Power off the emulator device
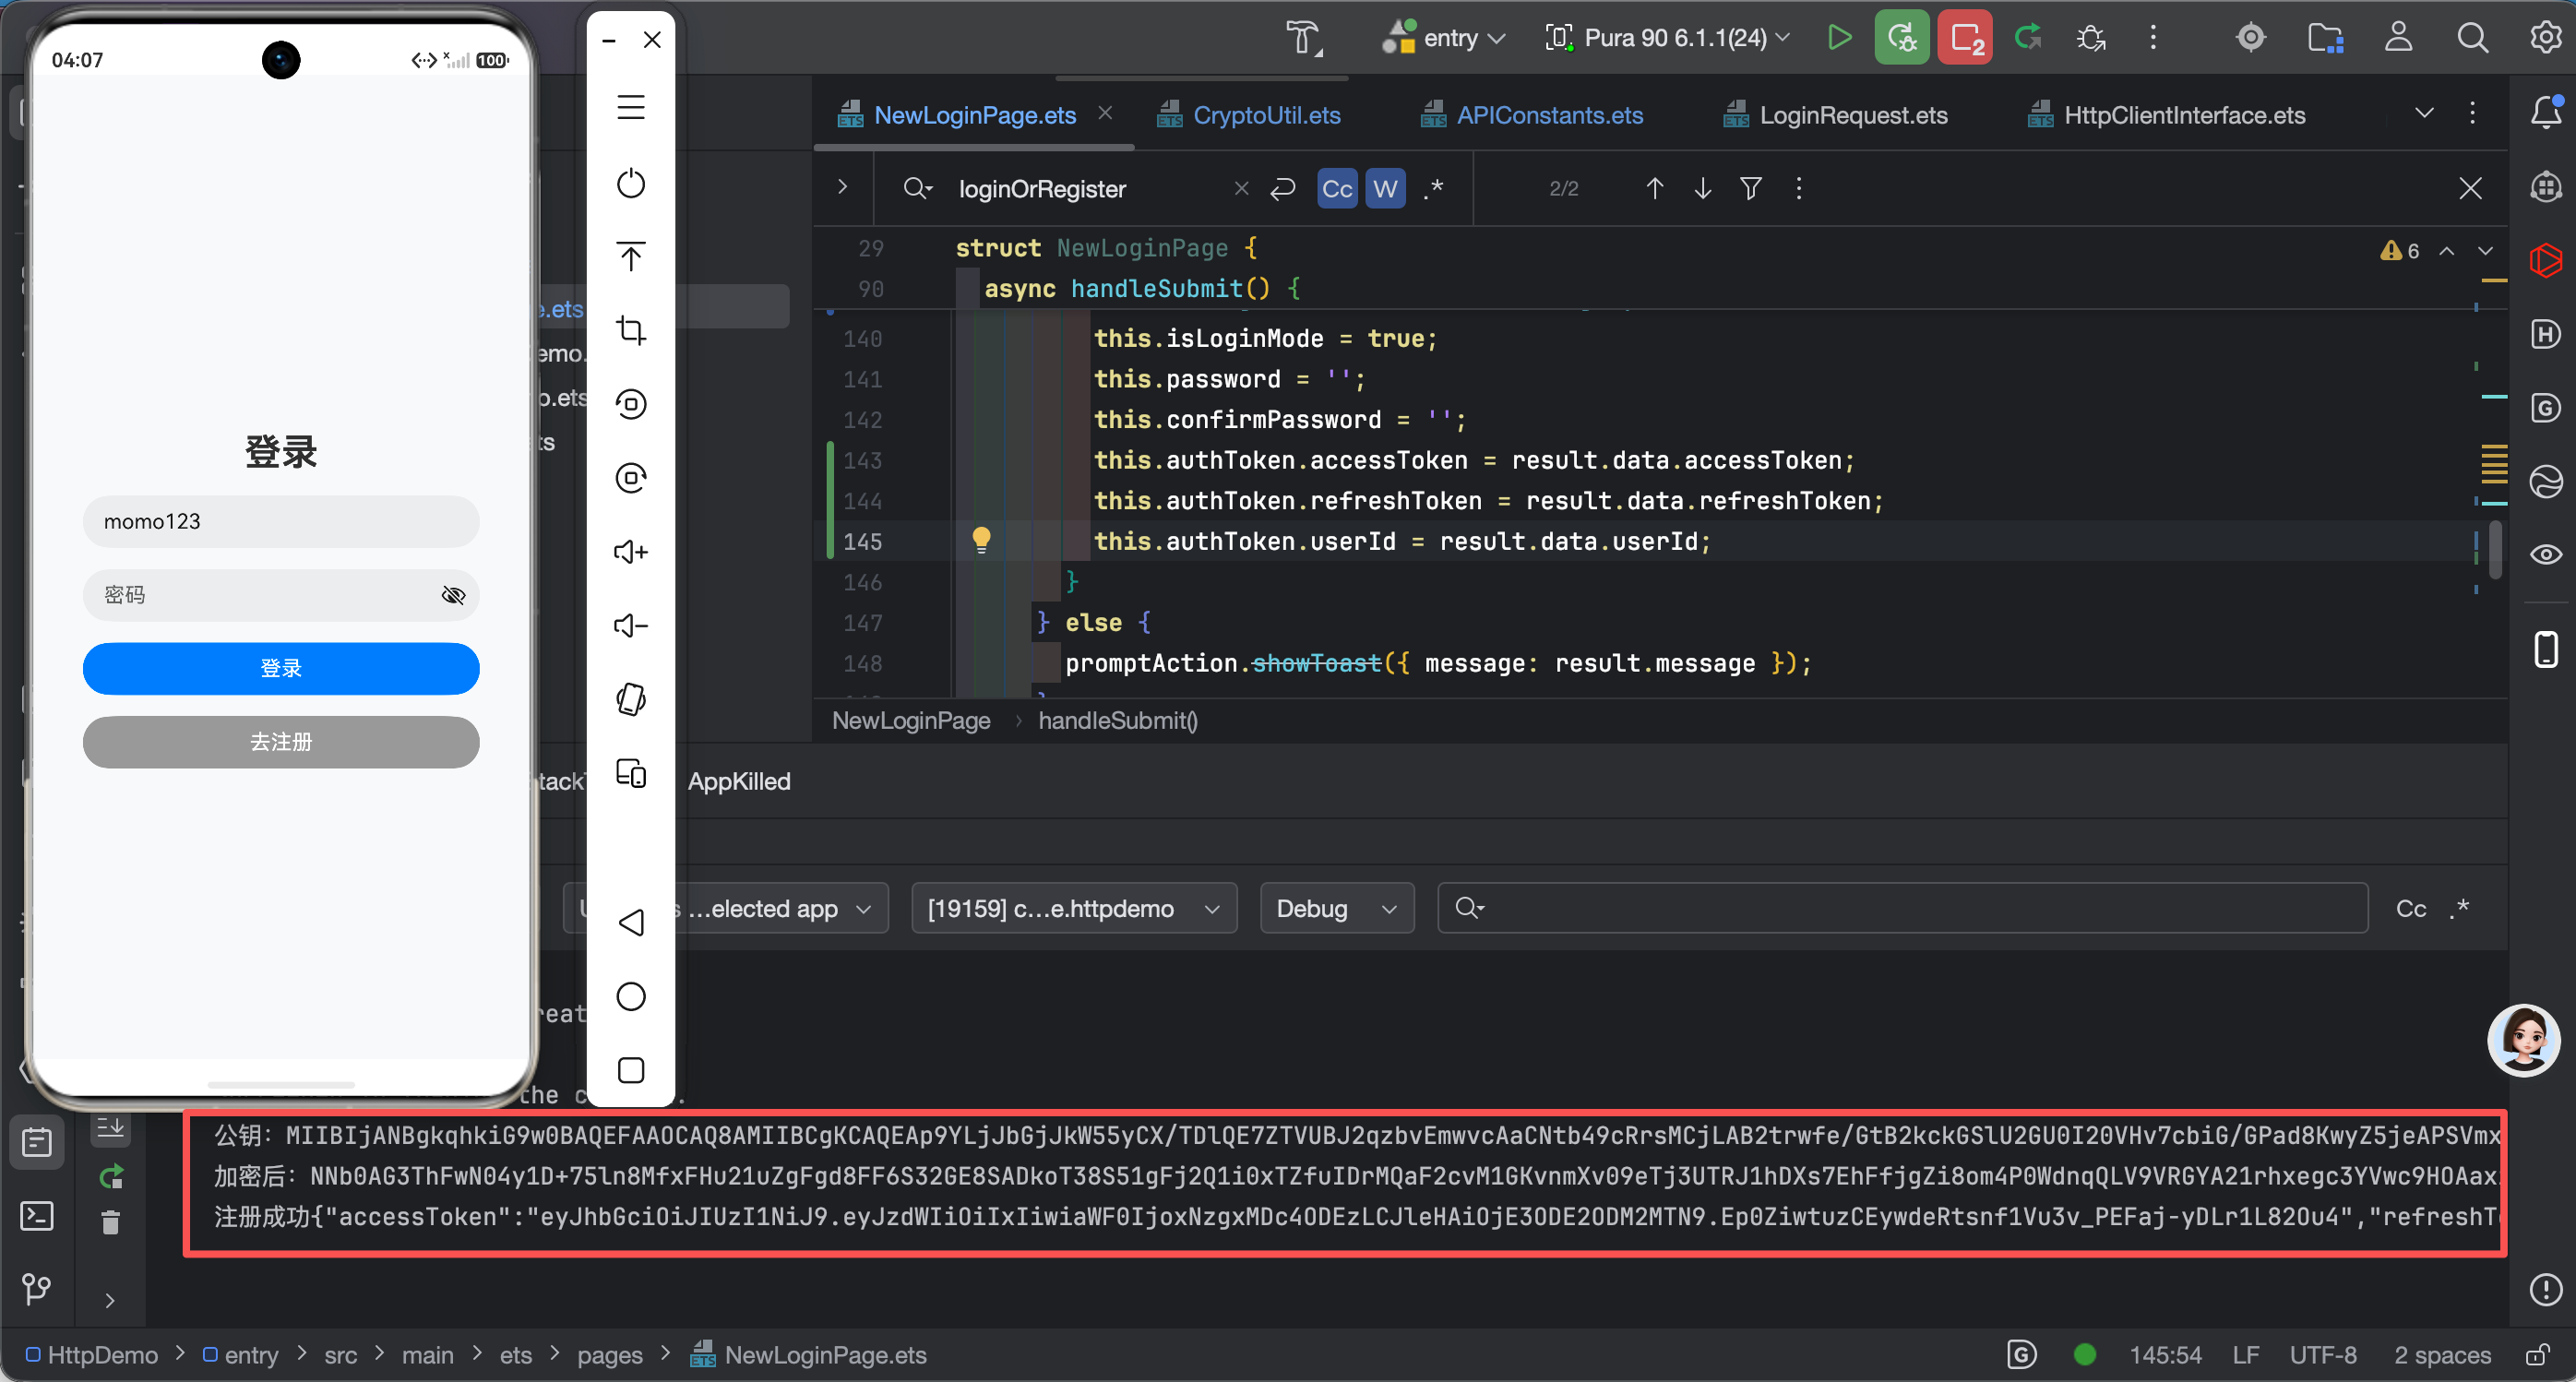 click(631, 183)
